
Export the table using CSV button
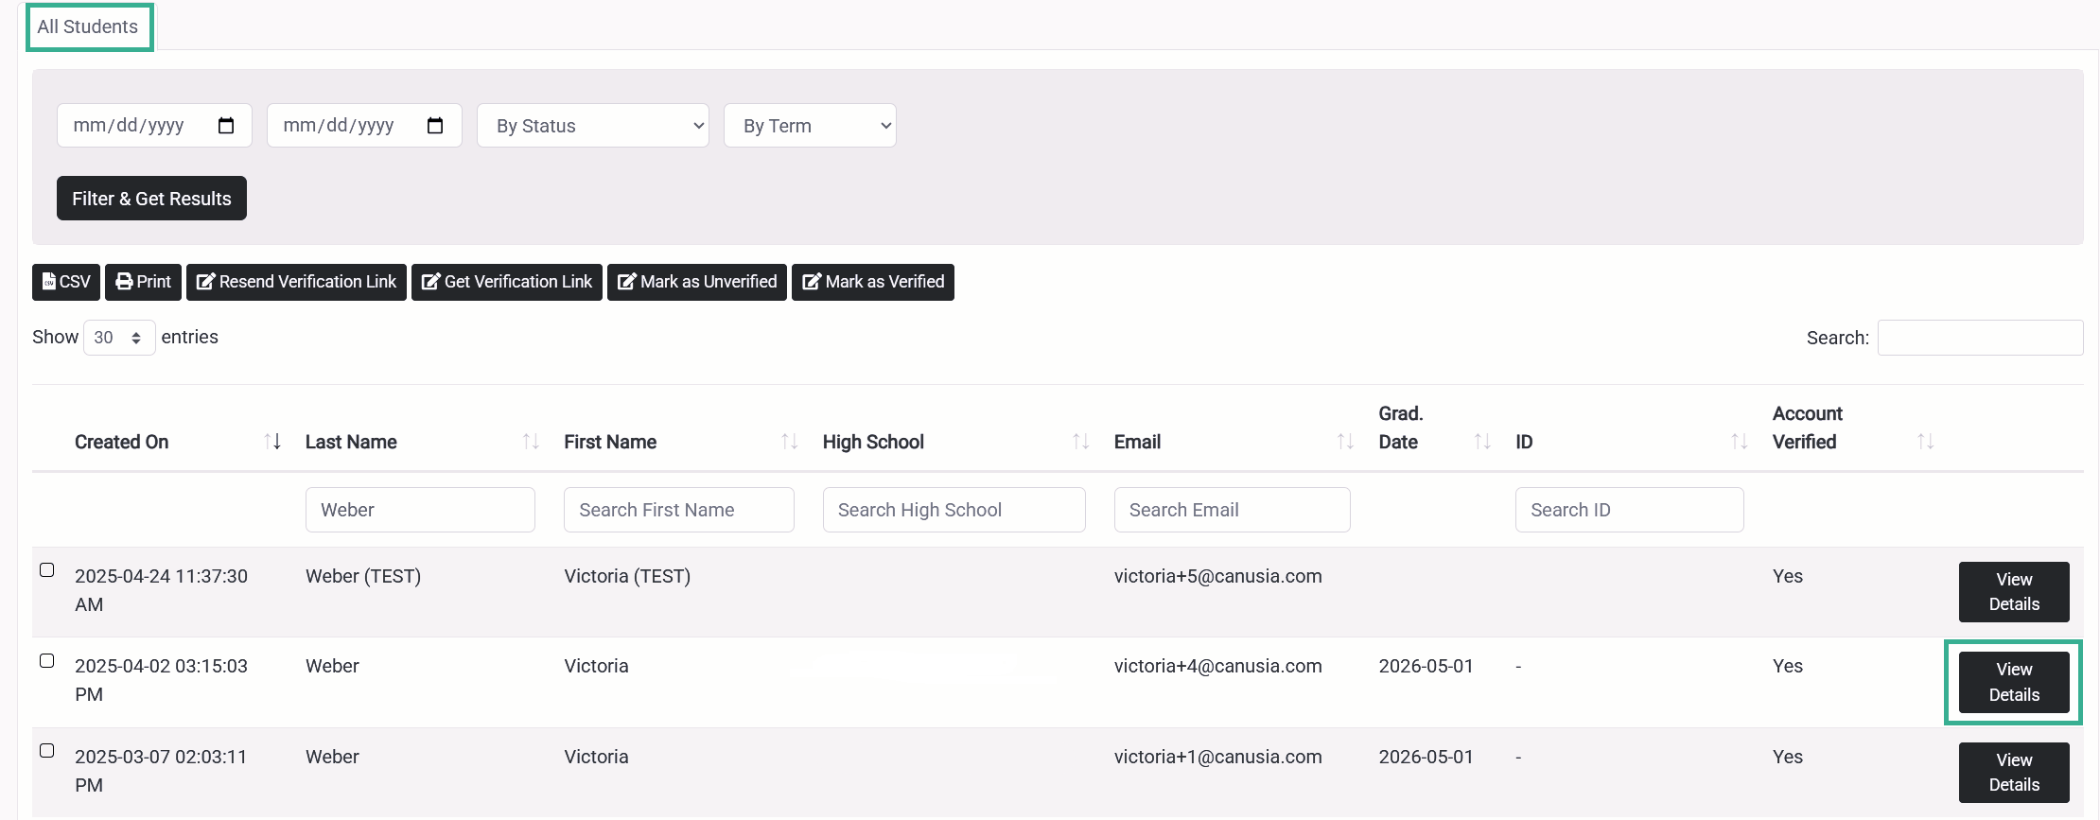pos(66,282)
